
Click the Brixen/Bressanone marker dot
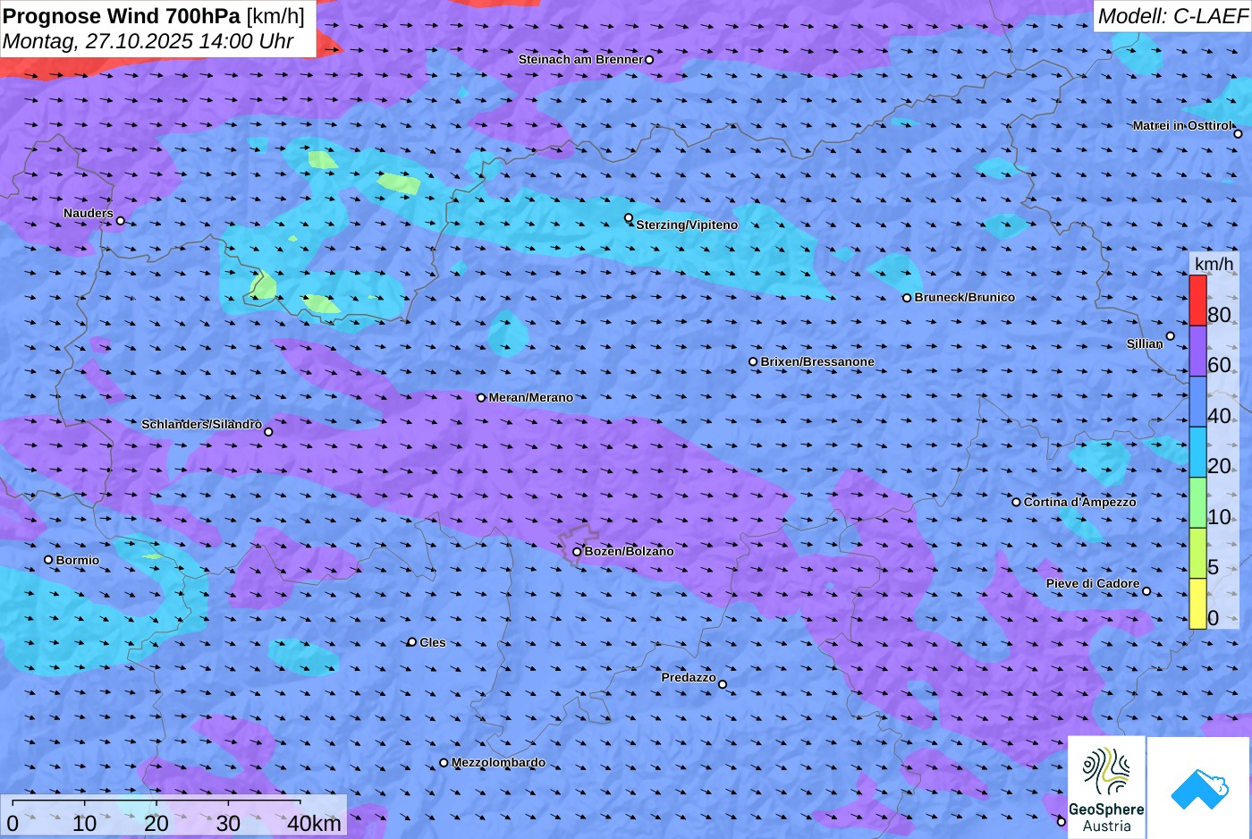coord(753,362)
